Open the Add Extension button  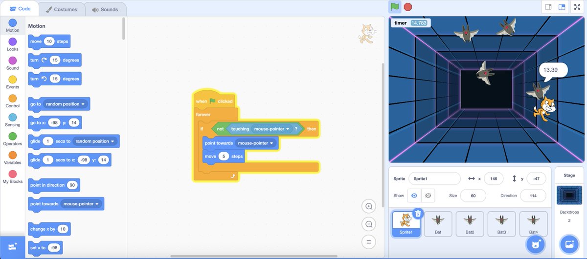13,246
